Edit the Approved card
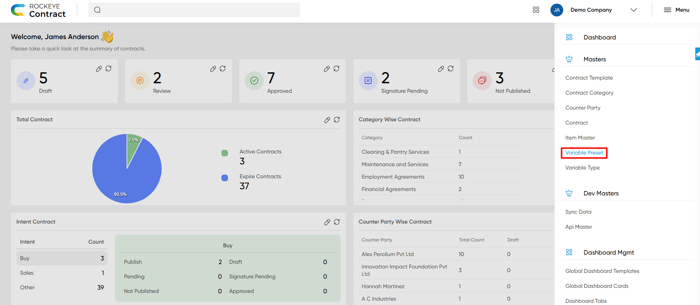Viewport: 700px width, 305px height. point(327,69)
